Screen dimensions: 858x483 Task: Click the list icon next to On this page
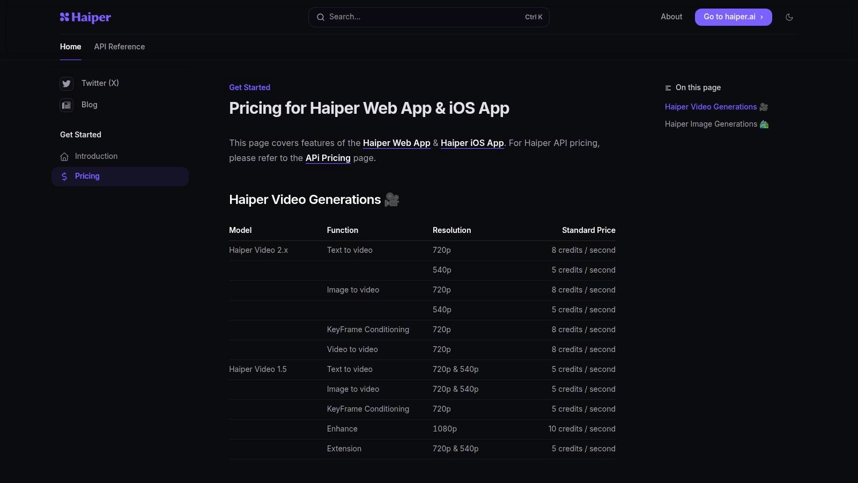tap(668, 87)
